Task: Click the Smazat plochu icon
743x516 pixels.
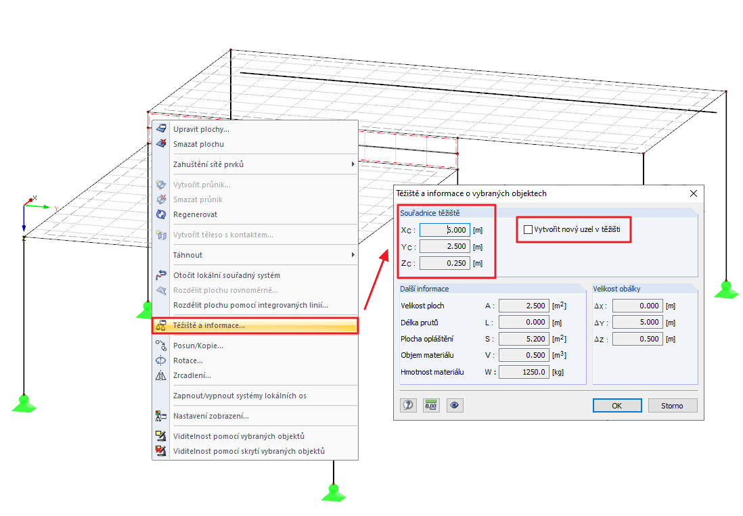Action: (x=161, y=143)
